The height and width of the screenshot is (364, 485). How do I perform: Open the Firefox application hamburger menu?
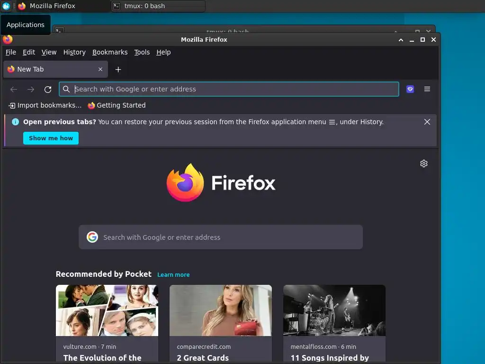click(427, 89)
